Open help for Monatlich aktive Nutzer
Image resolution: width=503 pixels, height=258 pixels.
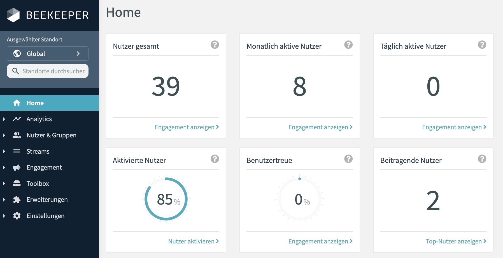pyautogui.click(x=348, y=45)
